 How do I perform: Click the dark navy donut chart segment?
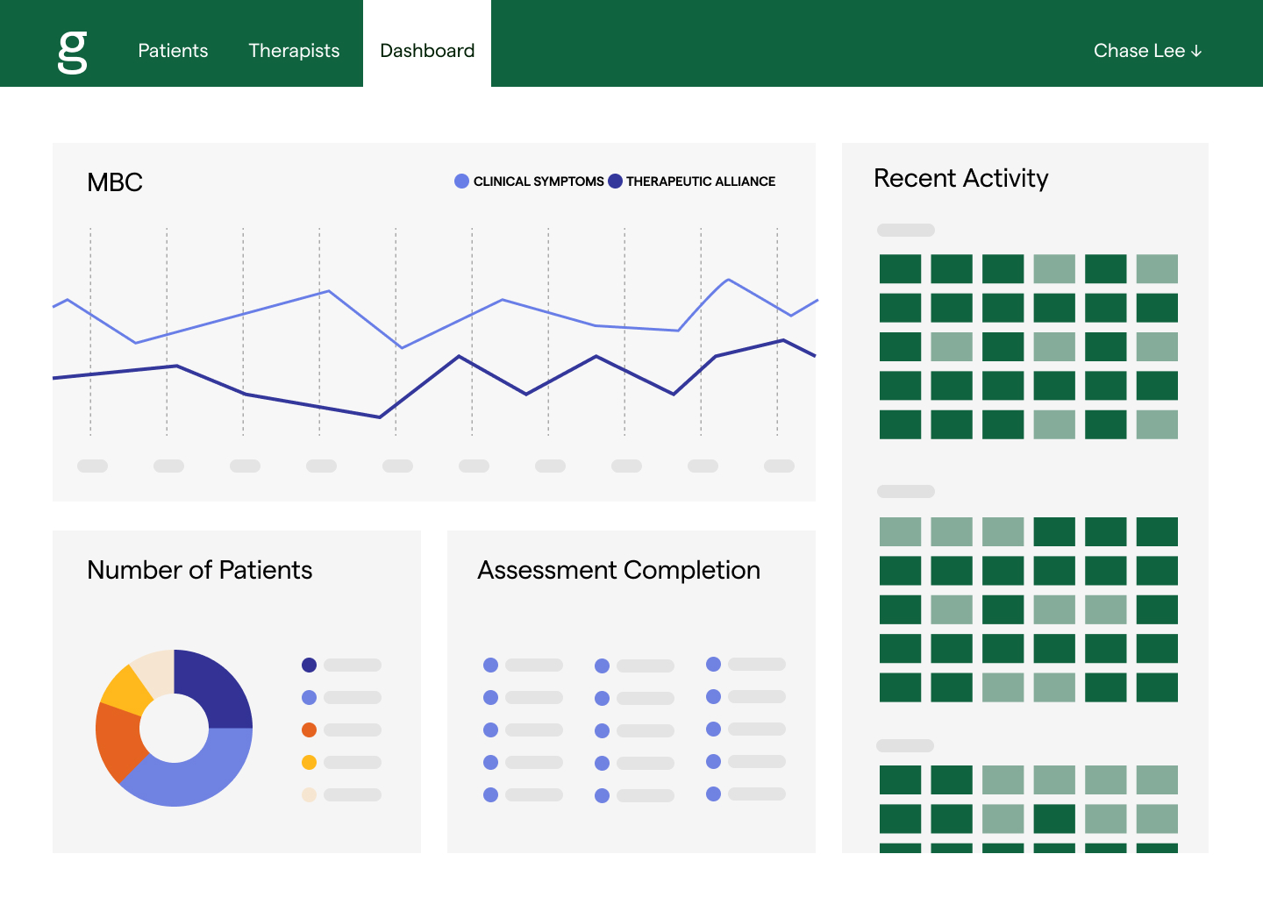point(215,688)
